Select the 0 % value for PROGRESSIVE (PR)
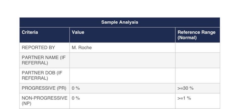Screen dimensions: 238x109 click(76, 88)
